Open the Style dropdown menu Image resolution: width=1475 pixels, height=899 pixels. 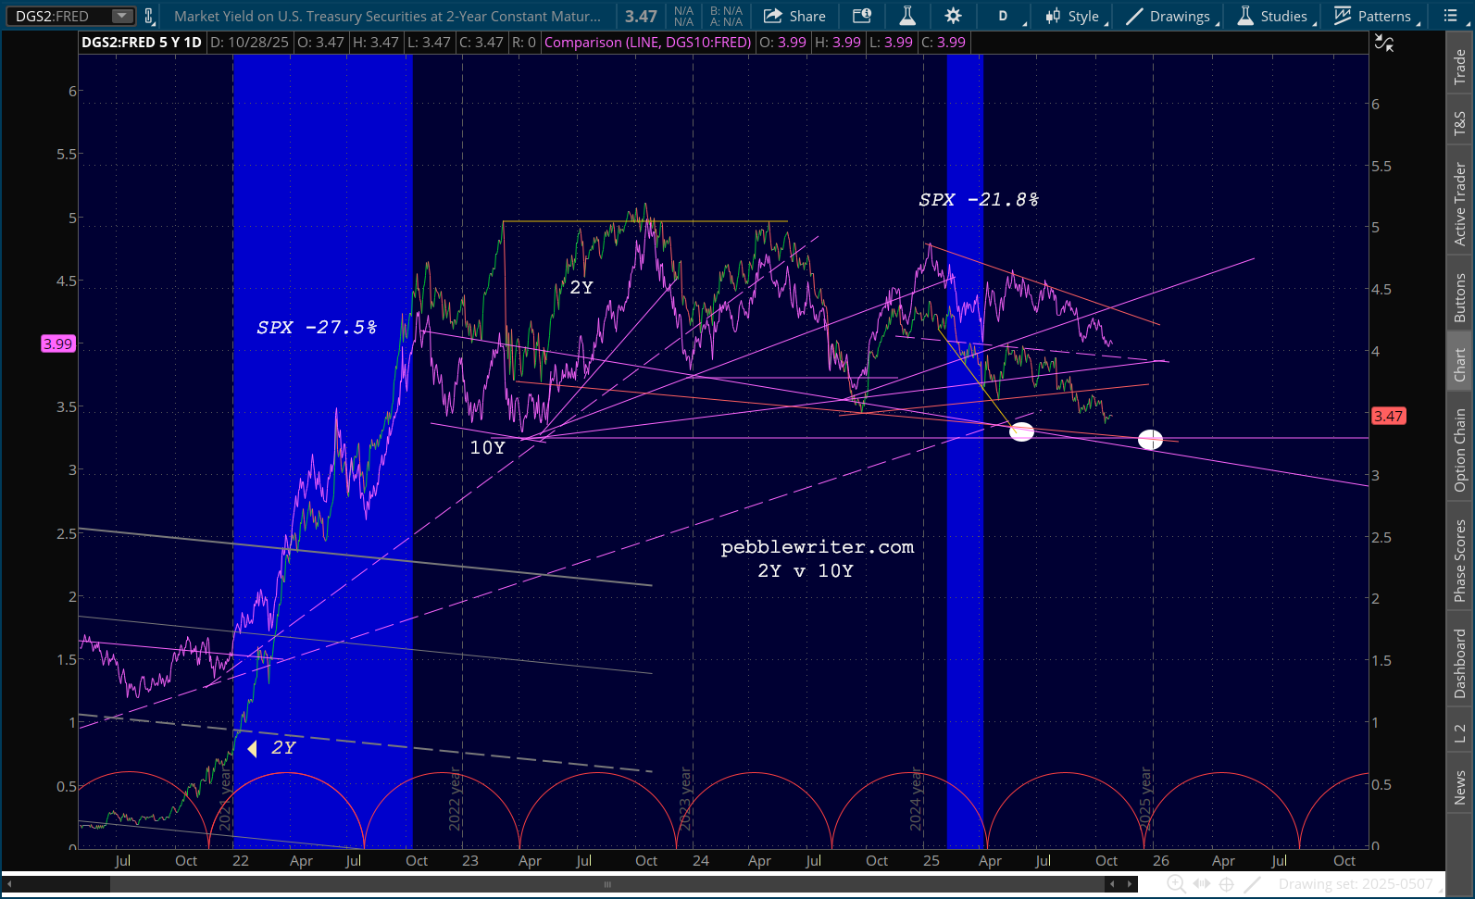[x=1075, y=16]
